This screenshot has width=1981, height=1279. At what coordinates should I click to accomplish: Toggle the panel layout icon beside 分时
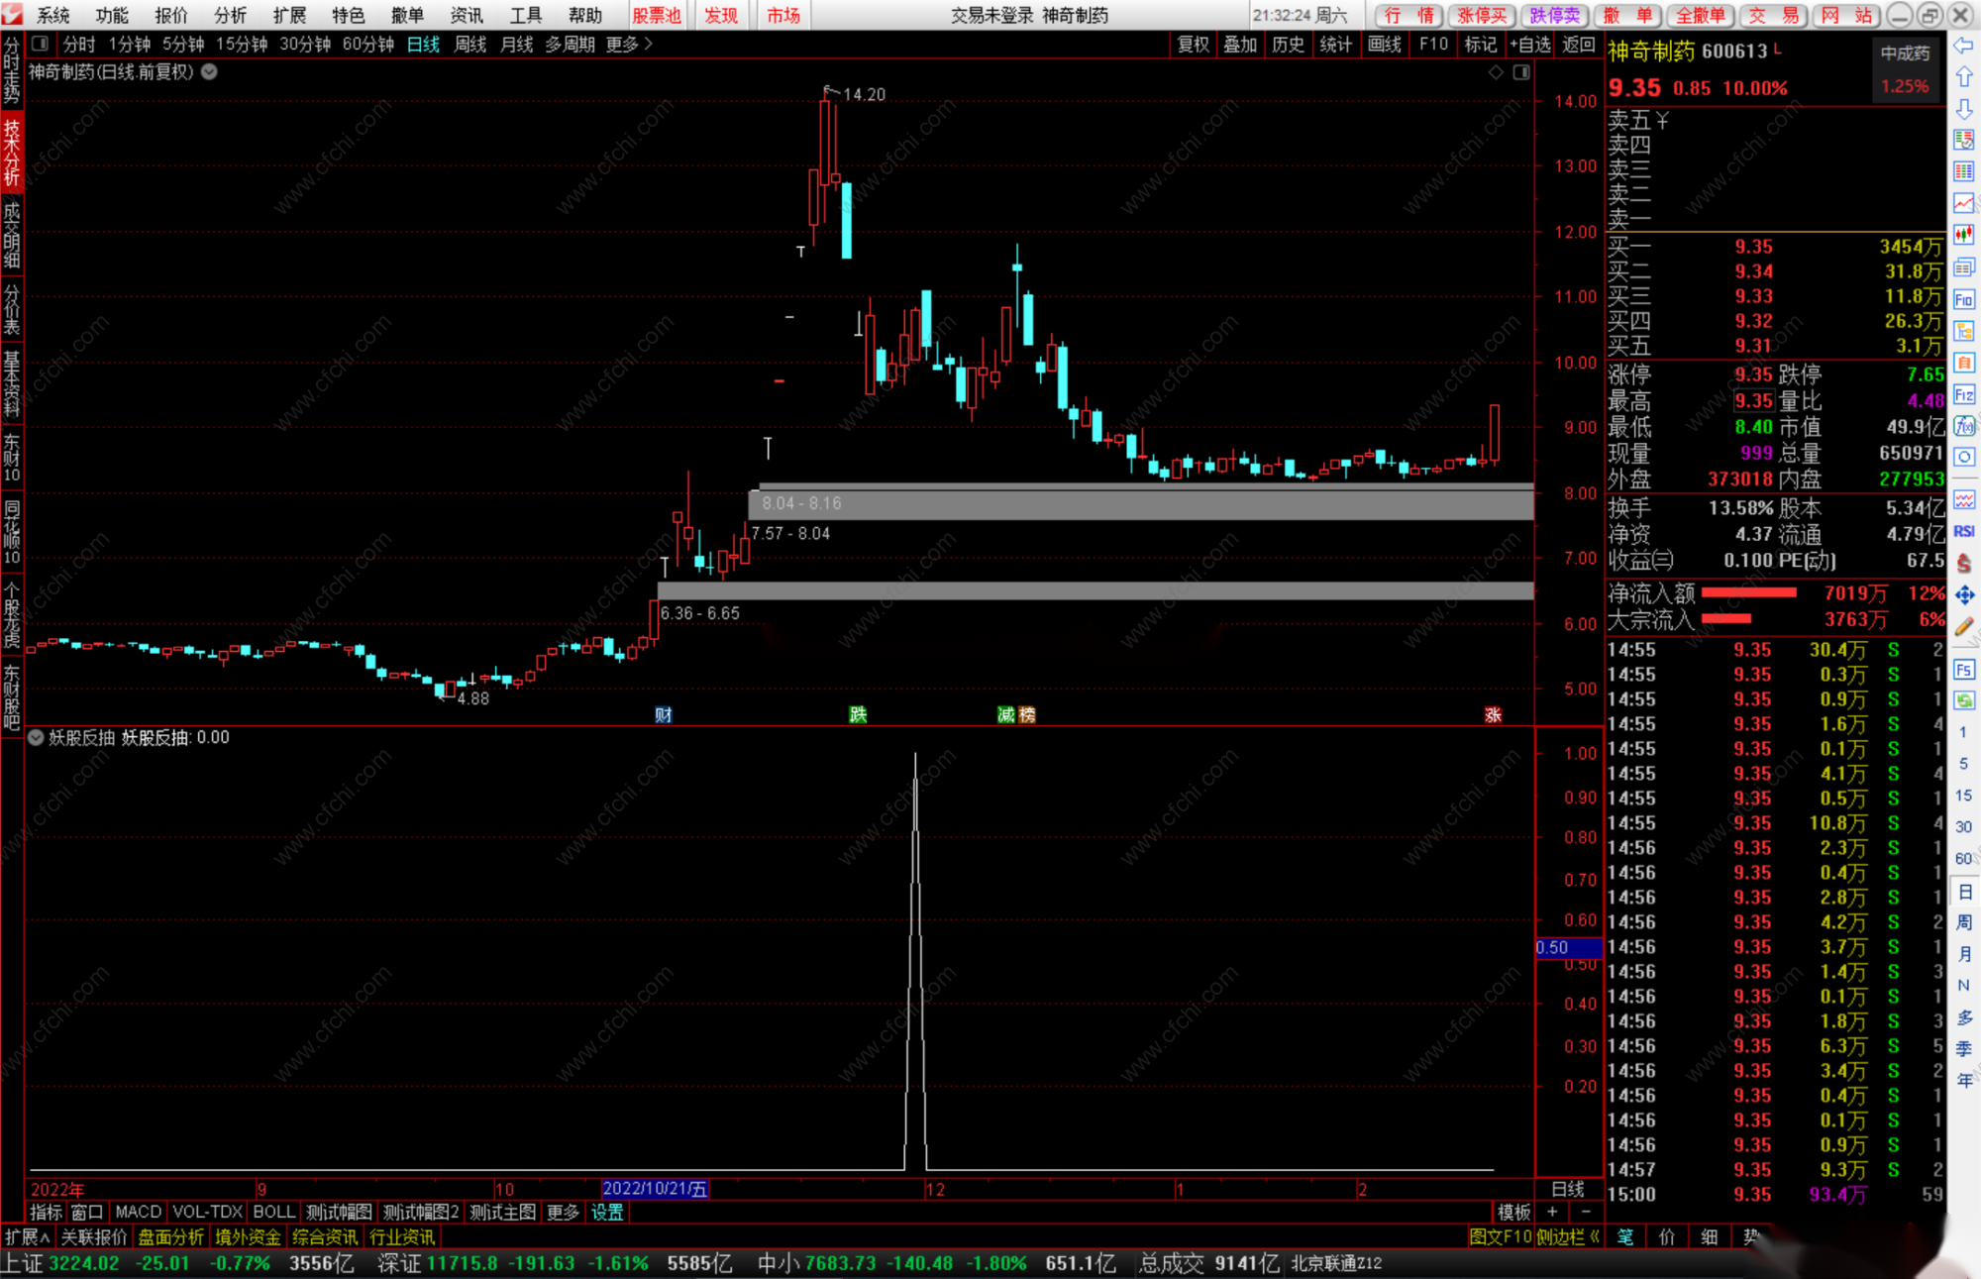40,44
